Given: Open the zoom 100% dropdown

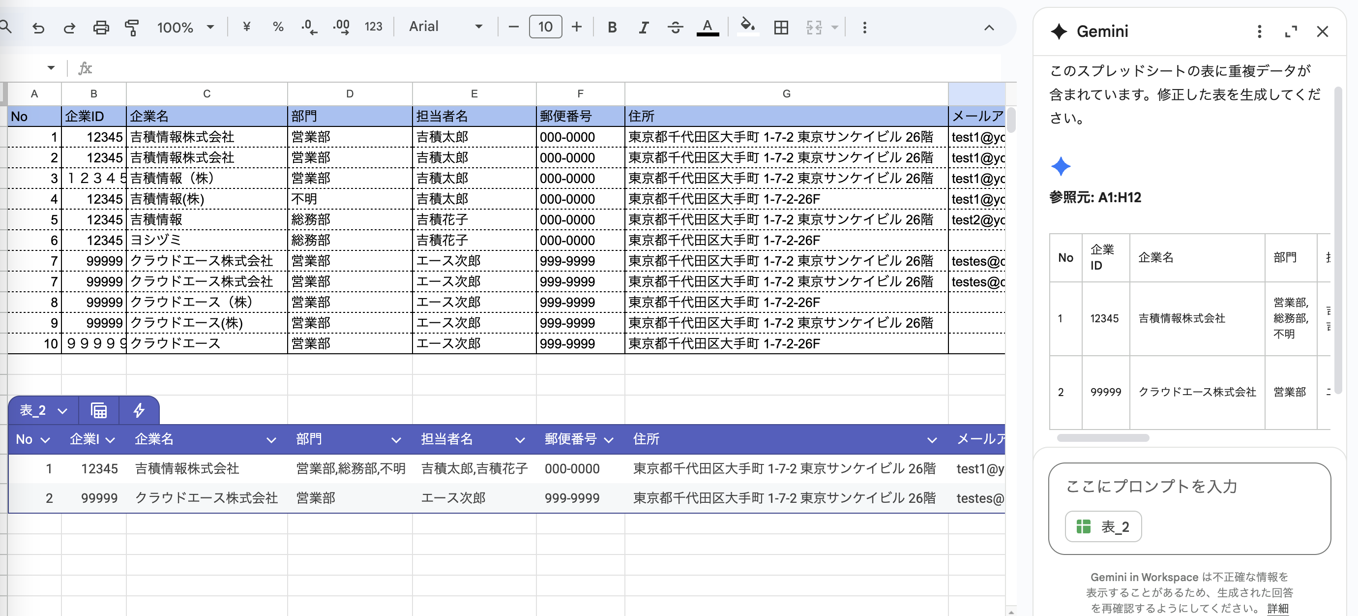Looking at the screenshot, I should (x=185, y=28).
